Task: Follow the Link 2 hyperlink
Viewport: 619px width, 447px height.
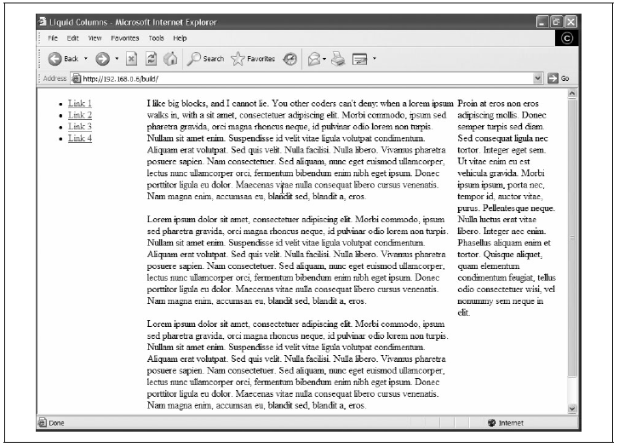Action: pyautogui.click(x=80, y=115)
